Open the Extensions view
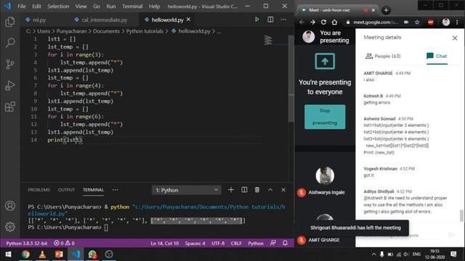This screenshot has width=465, height=261. [x=9, y=107]
